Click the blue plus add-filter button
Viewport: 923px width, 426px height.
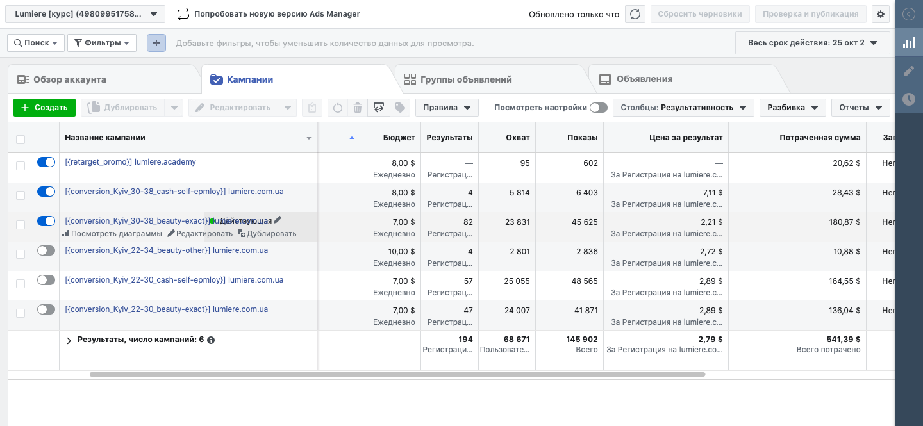tap(156, 43)
